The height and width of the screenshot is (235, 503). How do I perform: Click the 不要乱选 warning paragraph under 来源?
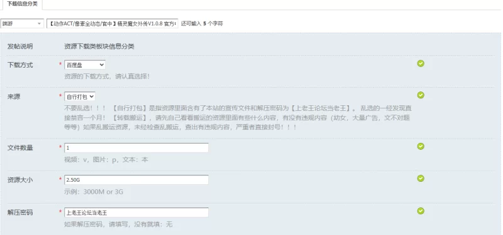(238, 118)
